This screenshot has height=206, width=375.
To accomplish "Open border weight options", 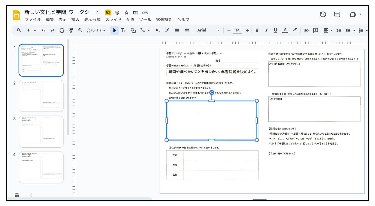I will [x=177, y=30].
